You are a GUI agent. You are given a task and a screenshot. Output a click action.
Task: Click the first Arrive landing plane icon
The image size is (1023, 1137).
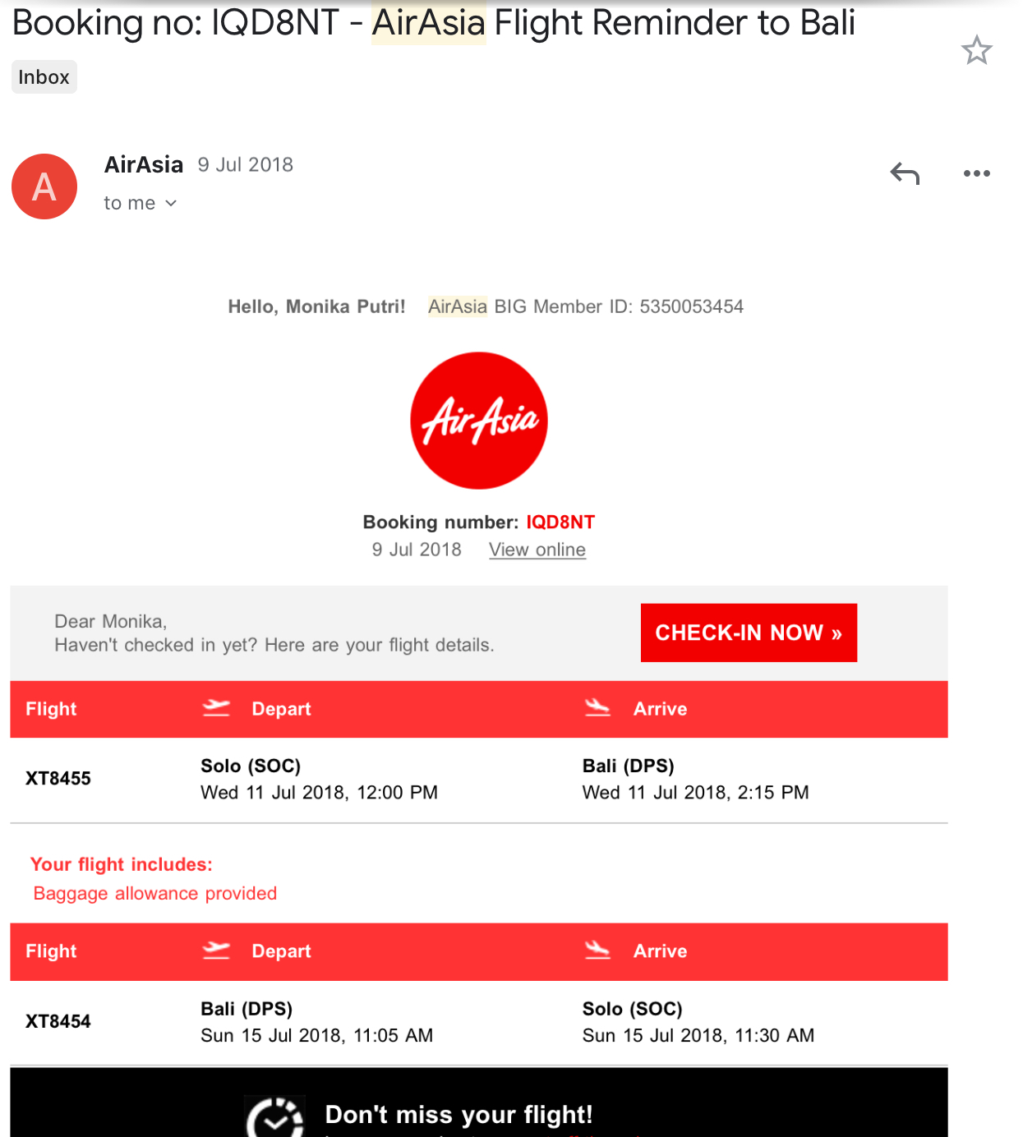[x=597, y=707]
